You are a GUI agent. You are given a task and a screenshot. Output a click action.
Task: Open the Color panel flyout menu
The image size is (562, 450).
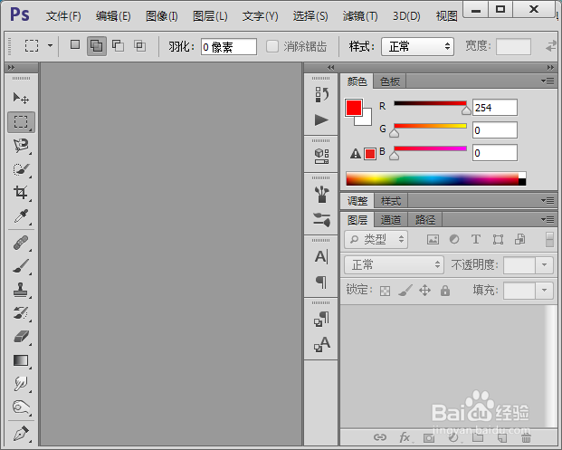[548, 81]
